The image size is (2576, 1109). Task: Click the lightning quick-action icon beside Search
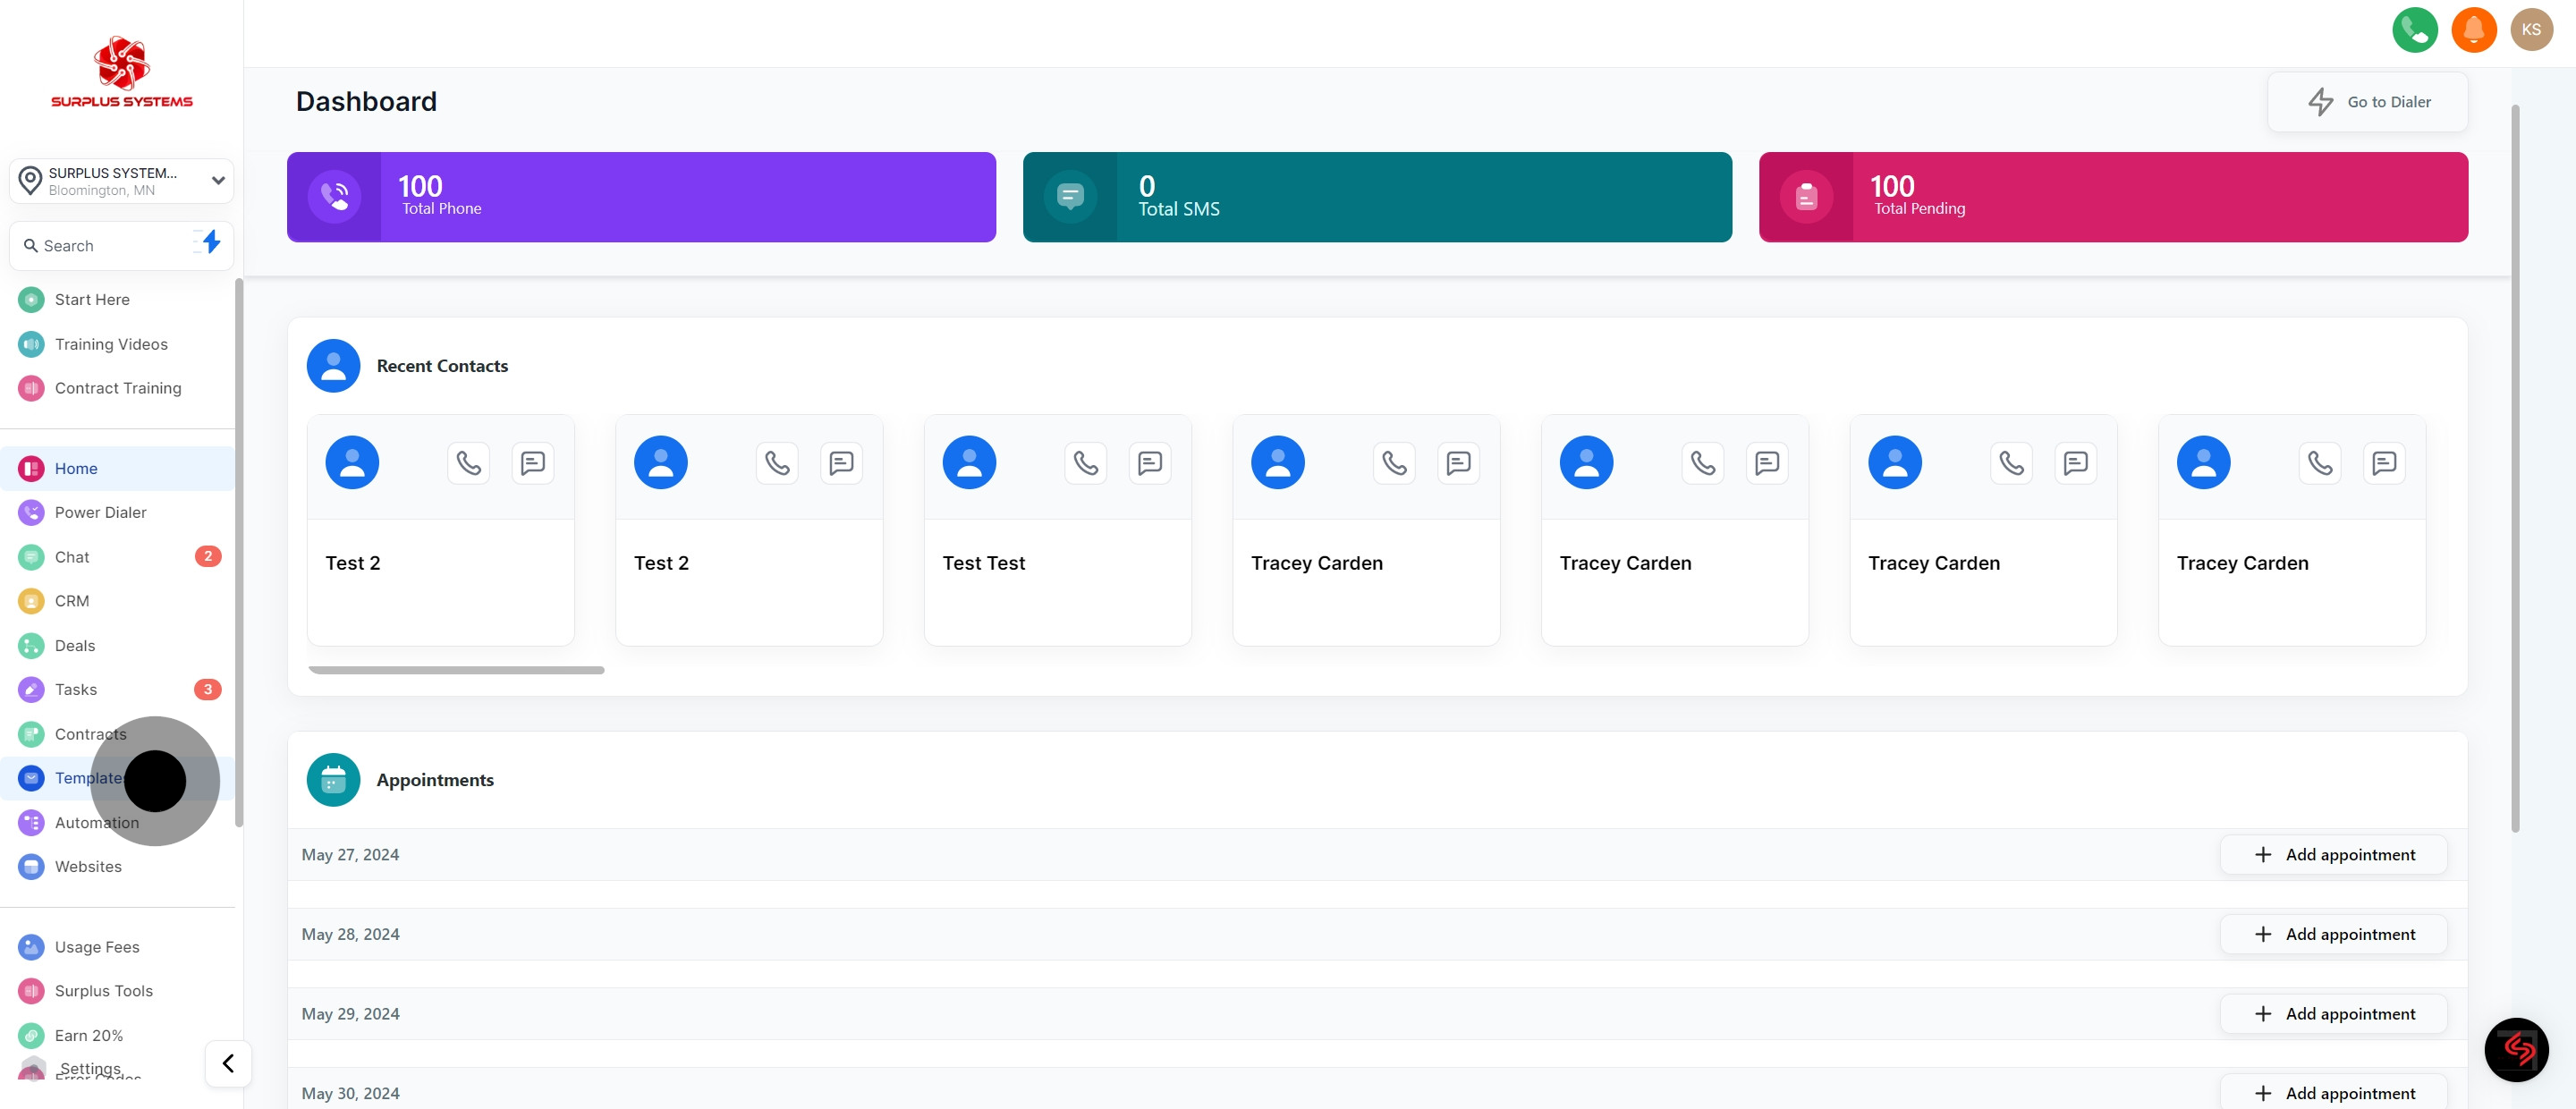click(210, 242)
